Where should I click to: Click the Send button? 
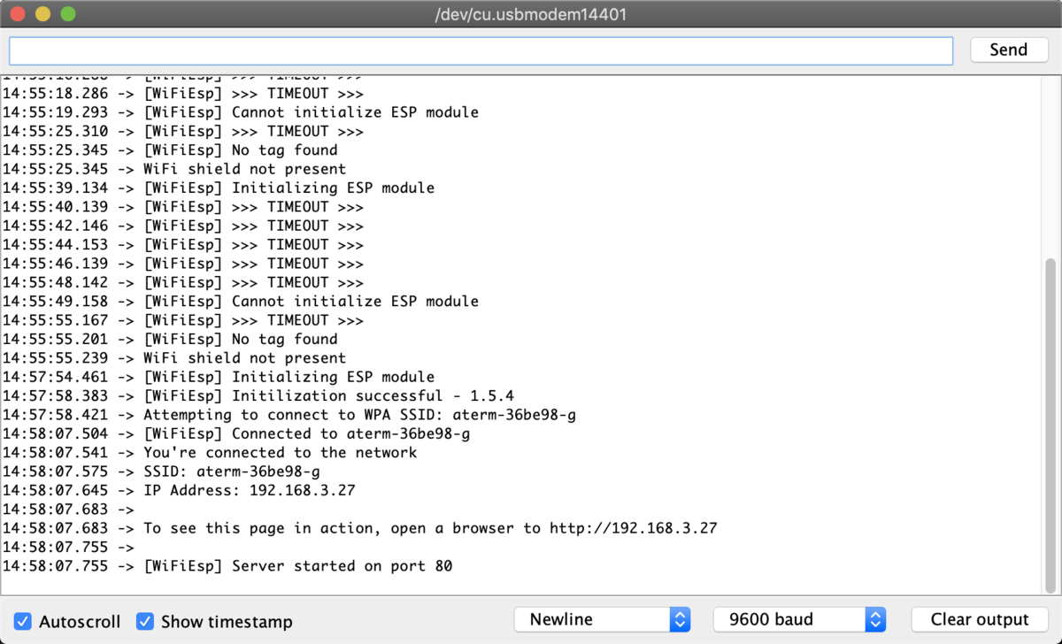point(1009,50)
